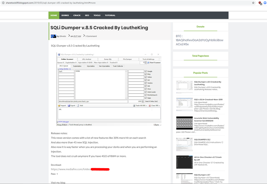Open popular post SQLi Dumper v.8.5 Cracked By LautheKing

(208, 83)
